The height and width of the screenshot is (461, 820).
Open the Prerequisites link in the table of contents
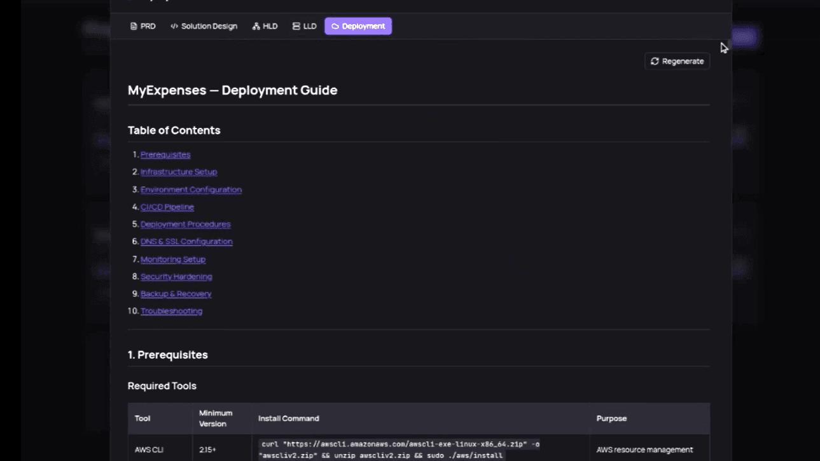(166, 155)
